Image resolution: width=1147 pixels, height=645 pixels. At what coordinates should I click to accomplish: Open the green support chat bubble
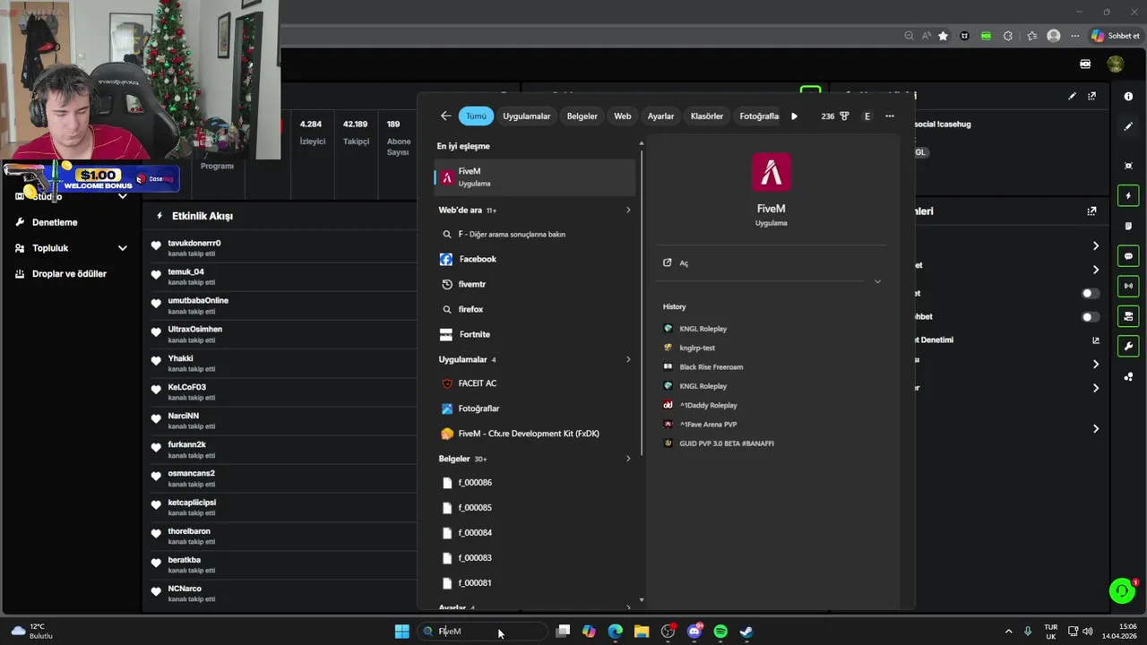(x=1122, y=590)
